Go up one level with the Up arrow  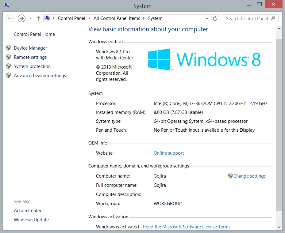[x=39, y=18]
